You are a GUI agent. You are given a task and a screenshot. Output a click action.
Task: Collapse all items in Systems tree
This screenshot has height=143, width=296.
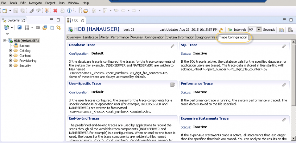[52, 28]
